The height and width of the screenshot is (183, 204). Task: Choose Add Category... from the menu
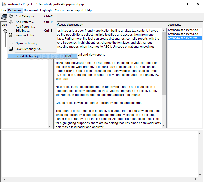click(x=32, y=16)
